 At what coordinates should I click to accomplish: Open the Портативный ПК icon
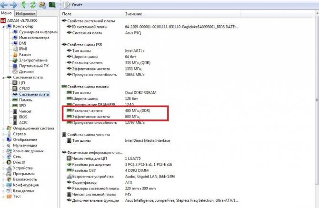15,66
